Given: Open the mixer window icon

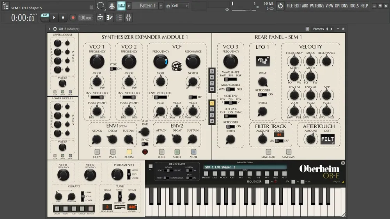Looking at the screenshot, I should click(129, 18).
